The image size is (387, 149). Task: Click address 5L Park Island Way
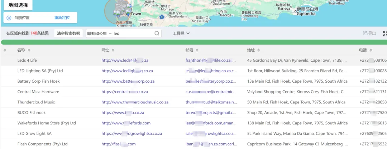(x=297, y=134)
